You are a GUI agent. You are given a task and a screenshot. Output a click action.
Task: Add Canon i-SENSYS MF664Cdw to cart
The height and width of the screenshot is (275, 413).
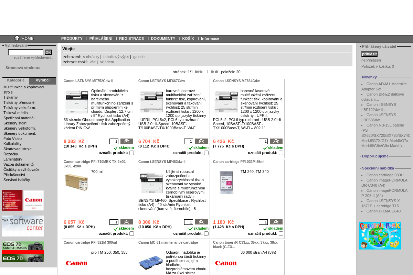pyautogui.click(x=276, y=141)
